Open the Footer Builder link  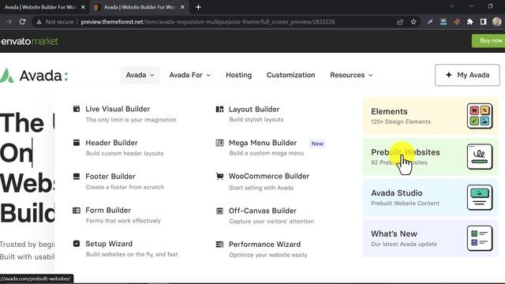[x=110, y=177]
